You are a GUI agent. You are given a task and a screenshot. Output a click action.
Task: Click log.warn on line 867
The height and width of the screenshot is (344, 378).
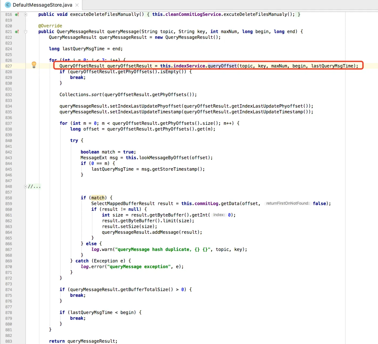(x=102, y=249)
